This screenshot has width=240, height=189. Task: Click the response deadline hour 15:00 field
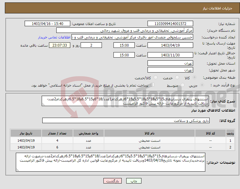(x=124, y=45)
